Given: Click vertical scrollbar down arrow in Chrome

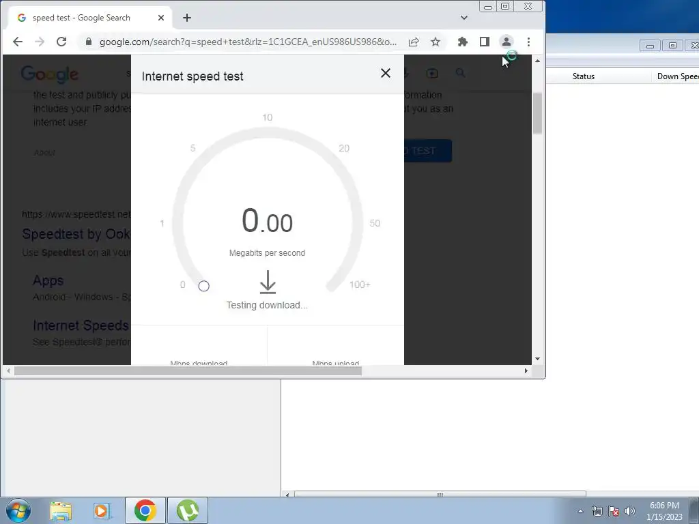Looking at the screenshot, I should (x=538, y=359).
